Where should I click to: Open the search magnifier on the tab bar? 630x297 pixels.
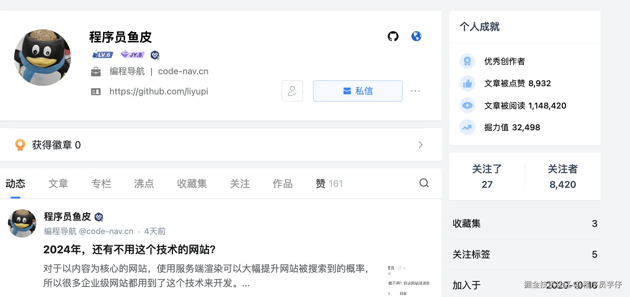pos(424,183)
